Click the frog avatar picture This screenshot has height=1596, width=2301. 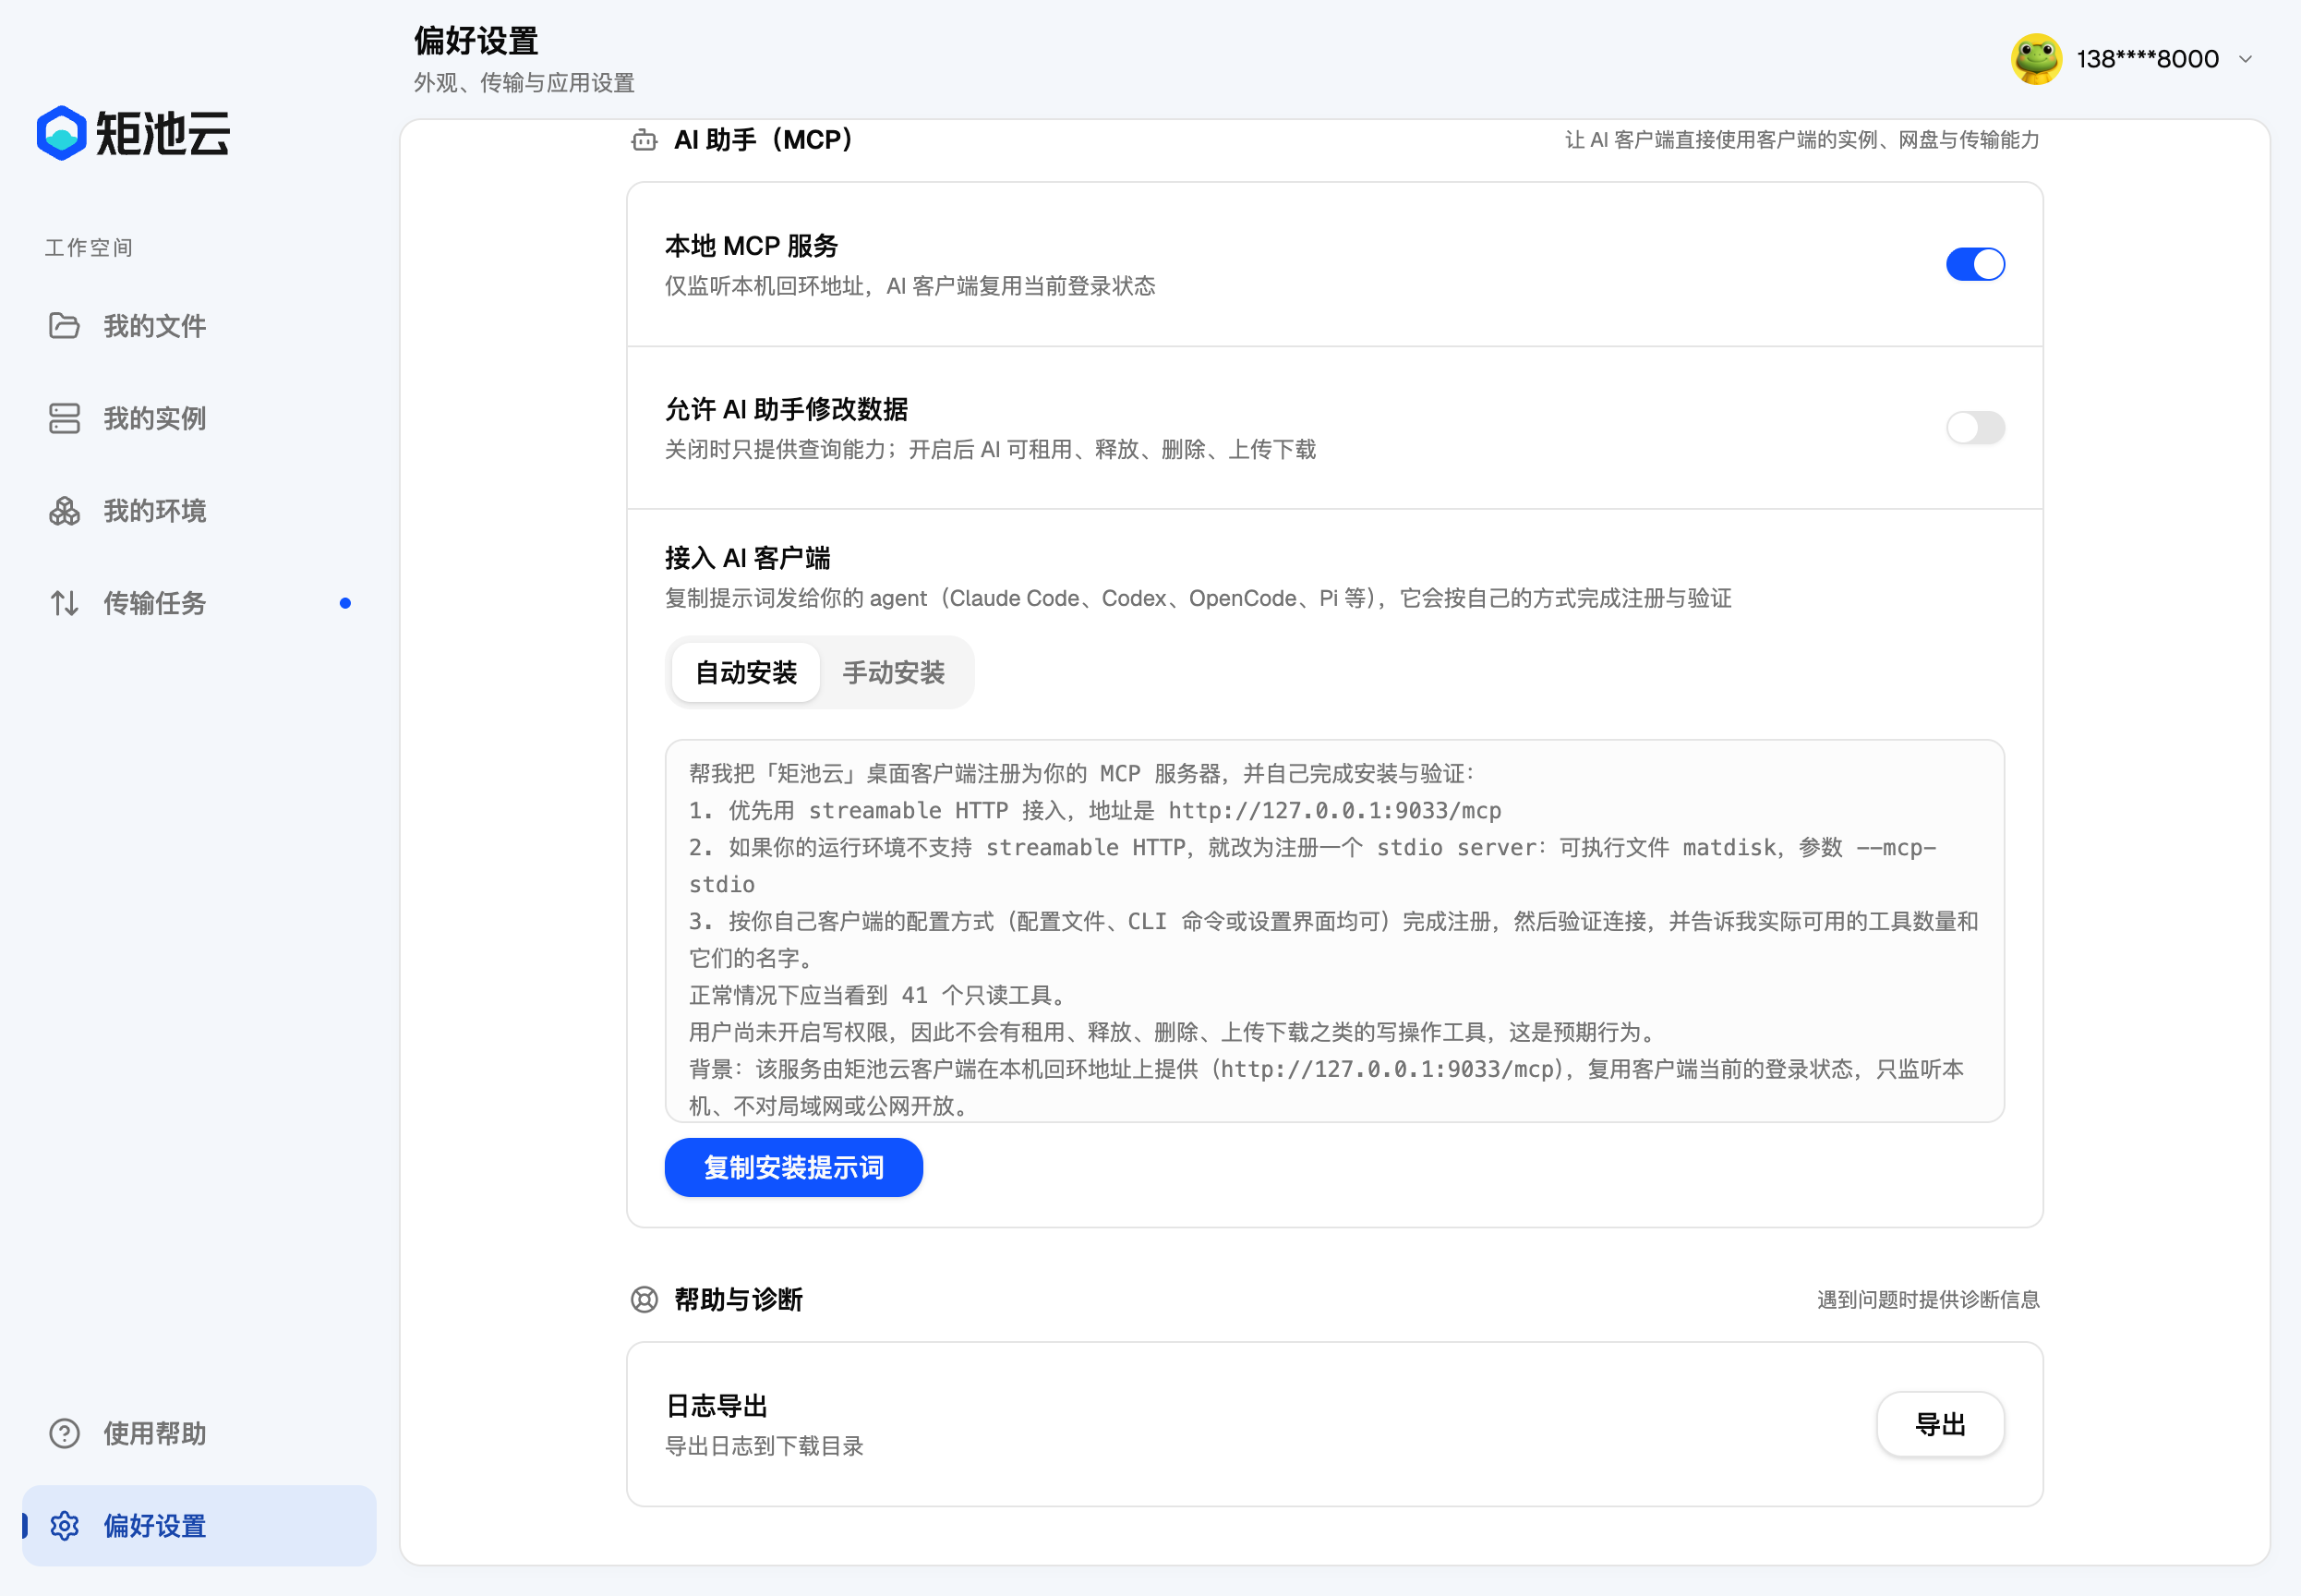[x=2036, y=59]
